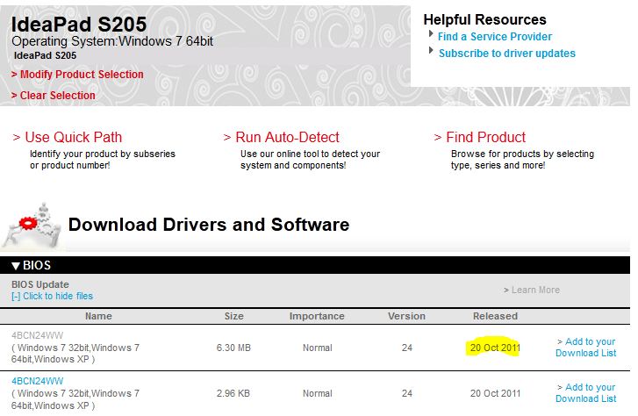Click the highlighted 20 Oct 2011 date
The height and width of the screenshot is (416, 638).
[495, 348]
